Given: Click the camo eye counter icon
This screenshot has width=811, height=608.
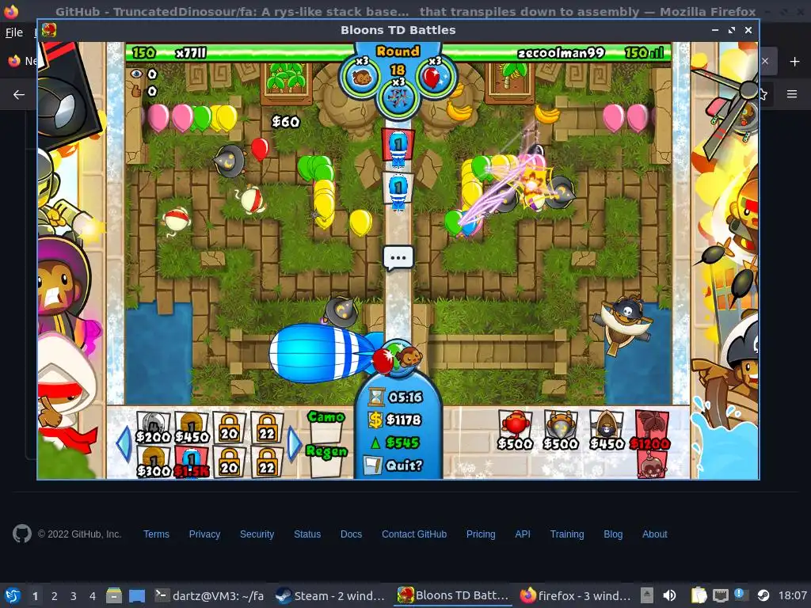Looking at the screenshot, I should click(x=136, y=74).
